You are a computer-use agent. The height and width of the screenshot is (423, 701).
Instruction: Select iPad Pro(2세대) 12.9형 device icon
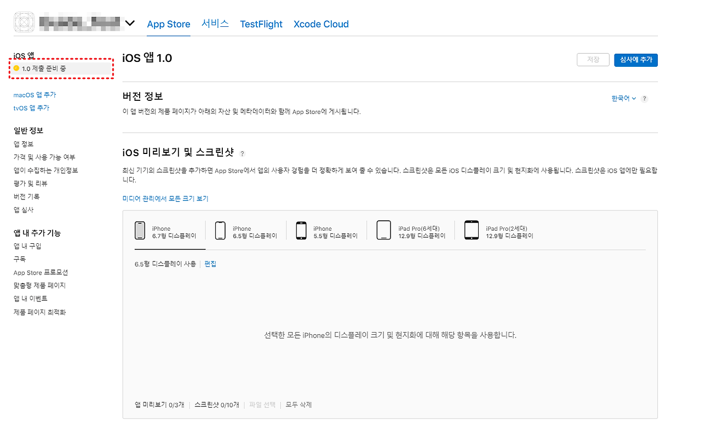pyautogui.click(x=472, y=230)
